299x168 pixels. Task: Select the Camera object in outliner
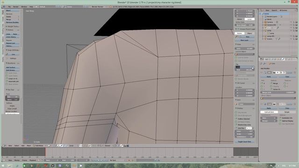pyautogui.click(x=270, y=22)
